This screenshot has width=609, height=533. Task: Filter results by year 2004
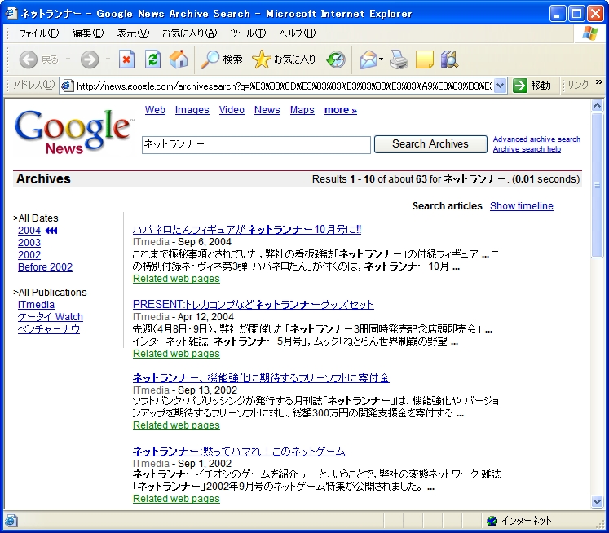coord(29,231)
